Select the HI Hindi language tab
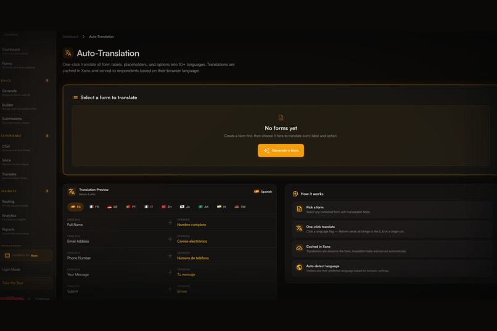Viewport: 497px width, 331px height. pos(221,207)
